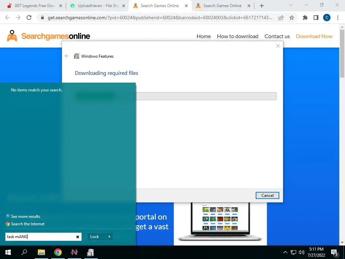
Task: Reload the current page
Action: (x=29, y=18)
